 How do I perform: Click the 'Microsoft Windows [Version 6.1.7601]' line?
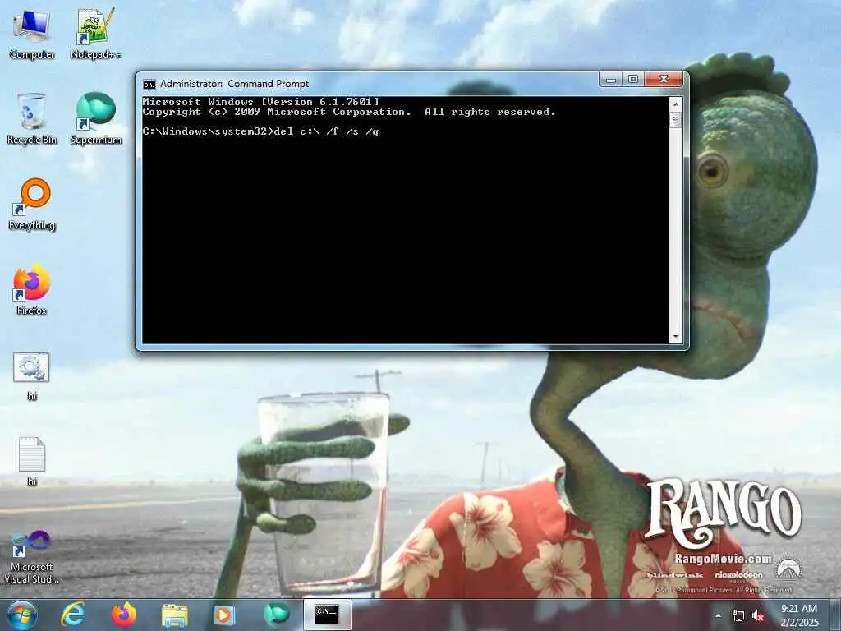(x=261, y=102)
